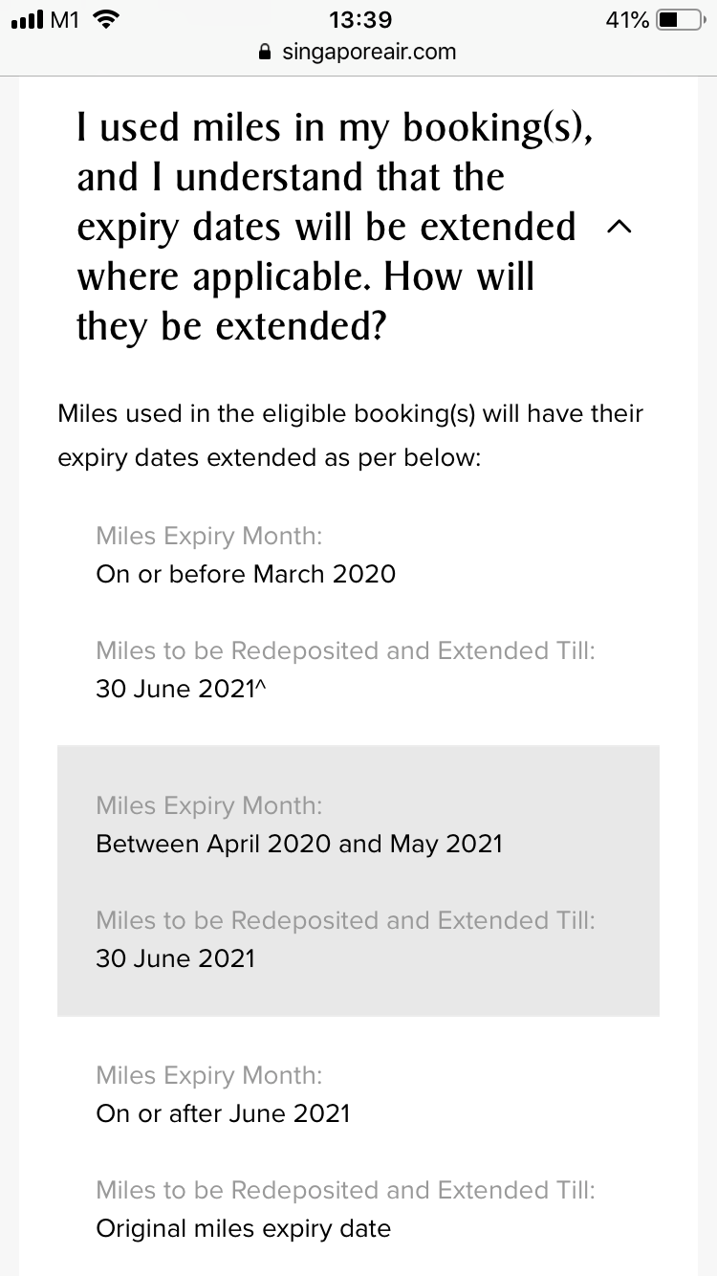The image size is (717, 1276).
Task: Tap the battery icon in status bar
Action: 680,20
